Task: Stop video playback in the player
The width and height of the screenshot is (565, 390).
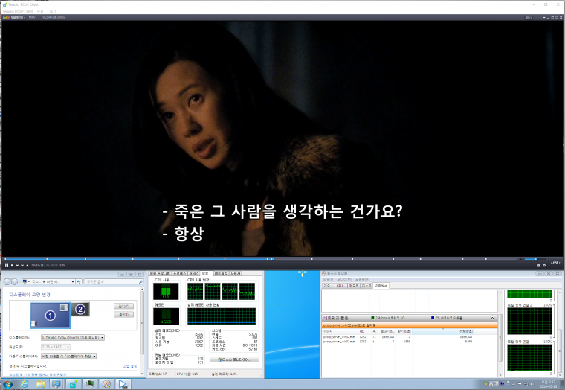Action: [12, 266]
